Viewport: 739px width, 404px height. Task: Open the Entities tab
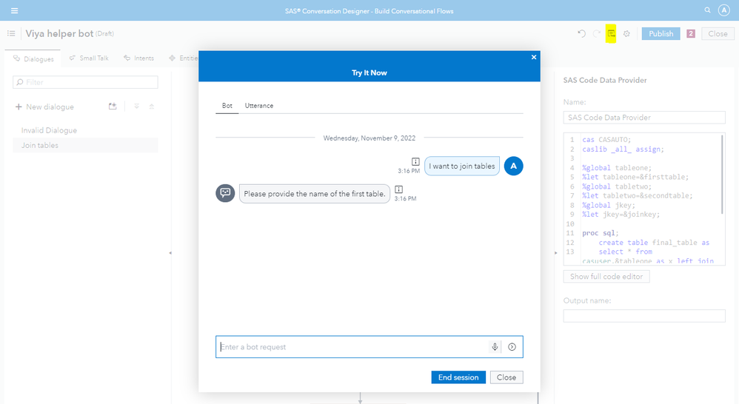(184, 58)
